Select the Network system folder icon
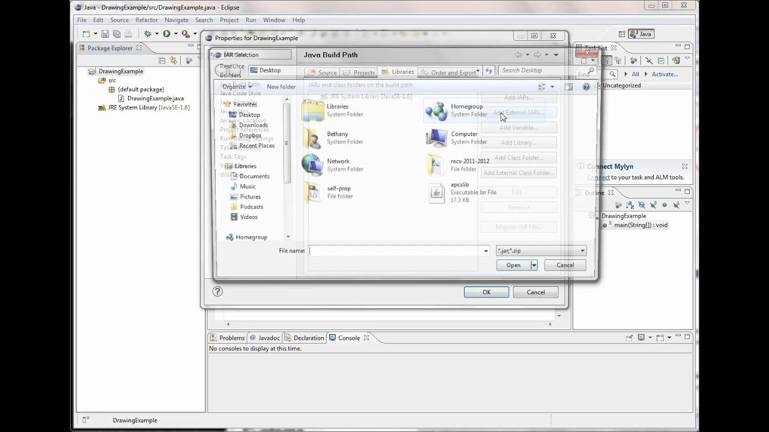This screenshot has height=432, width=769. click(312, 165)
